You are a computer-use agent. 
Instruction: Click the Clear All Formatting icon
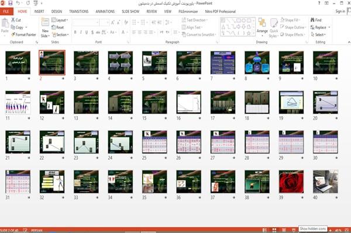126,22
